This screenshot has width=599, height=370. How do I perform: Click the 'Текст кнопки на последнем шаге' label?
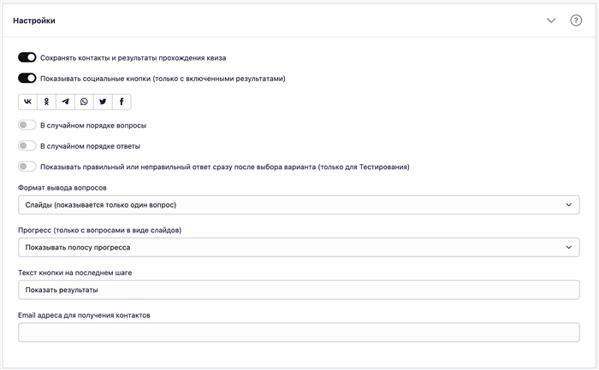click(75, 273)
